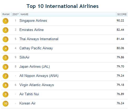
Task: Click the Korean Air score 76.24
Action: pos(120,103)
